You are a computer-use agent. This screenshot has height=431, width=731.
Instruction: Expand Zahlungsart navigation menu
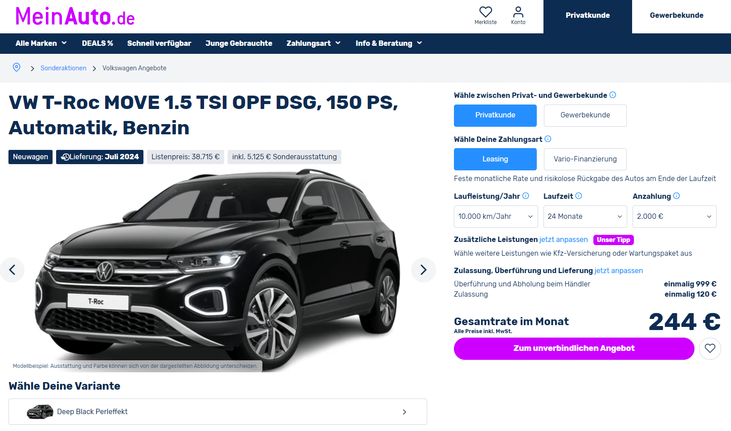coord(314,43)
